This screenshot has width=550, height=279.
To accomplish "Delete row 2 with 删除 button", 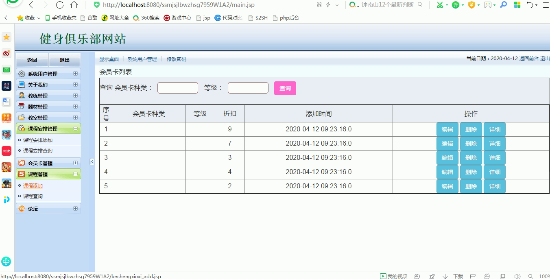I will [471, 144].
